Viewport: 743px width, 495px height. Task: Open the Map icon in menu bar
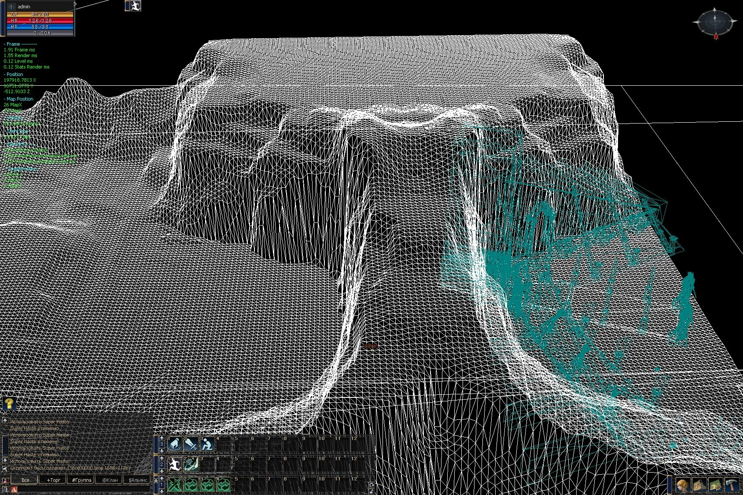click(715, 485)
